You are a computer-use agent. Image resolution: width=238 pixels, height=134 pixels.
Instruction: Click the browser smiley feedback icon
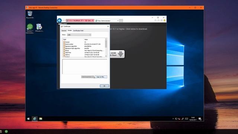click(164, 20)
